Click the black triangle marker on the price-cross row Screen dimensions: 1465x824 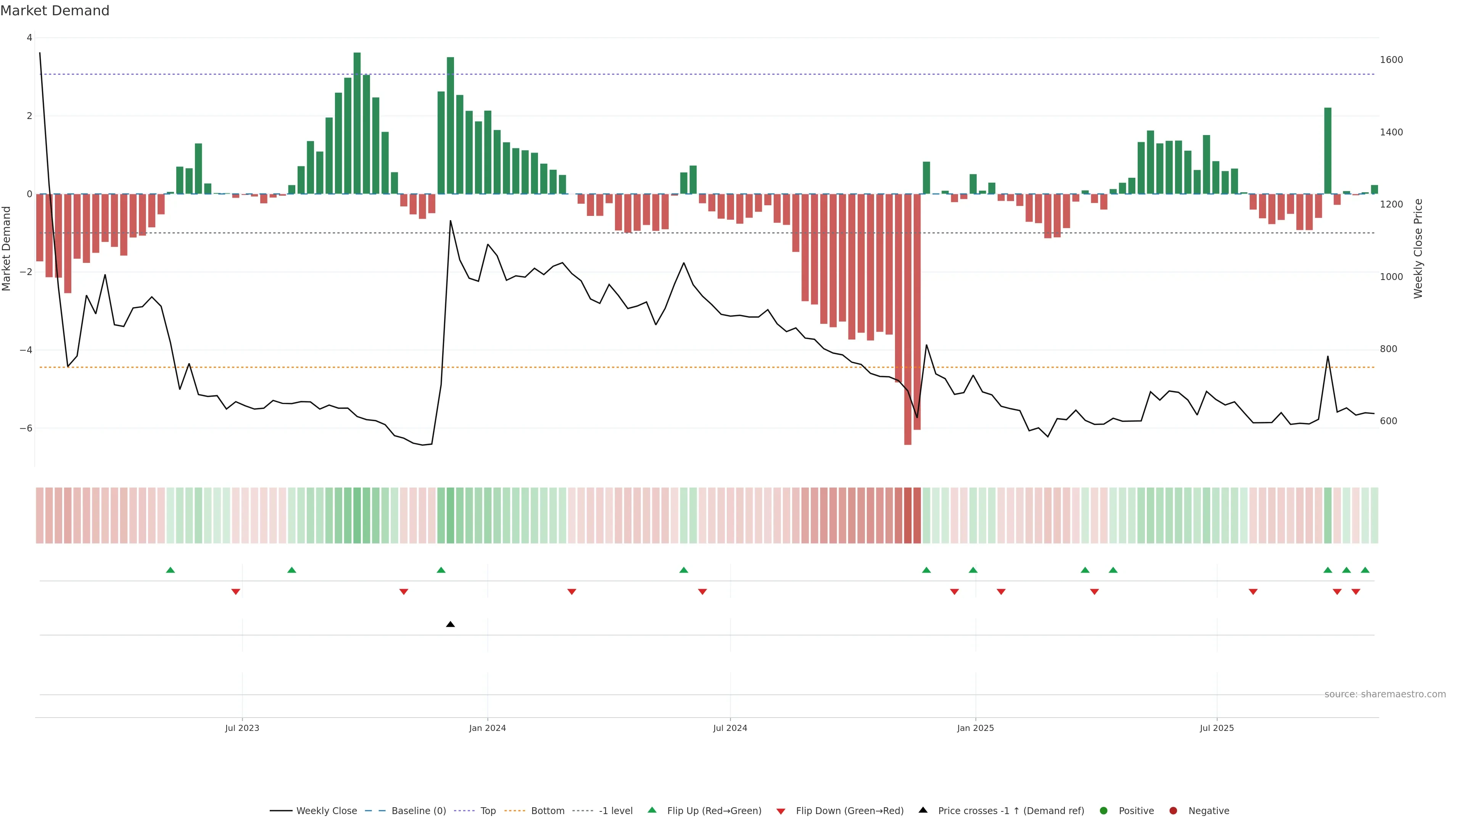point(451,624)
